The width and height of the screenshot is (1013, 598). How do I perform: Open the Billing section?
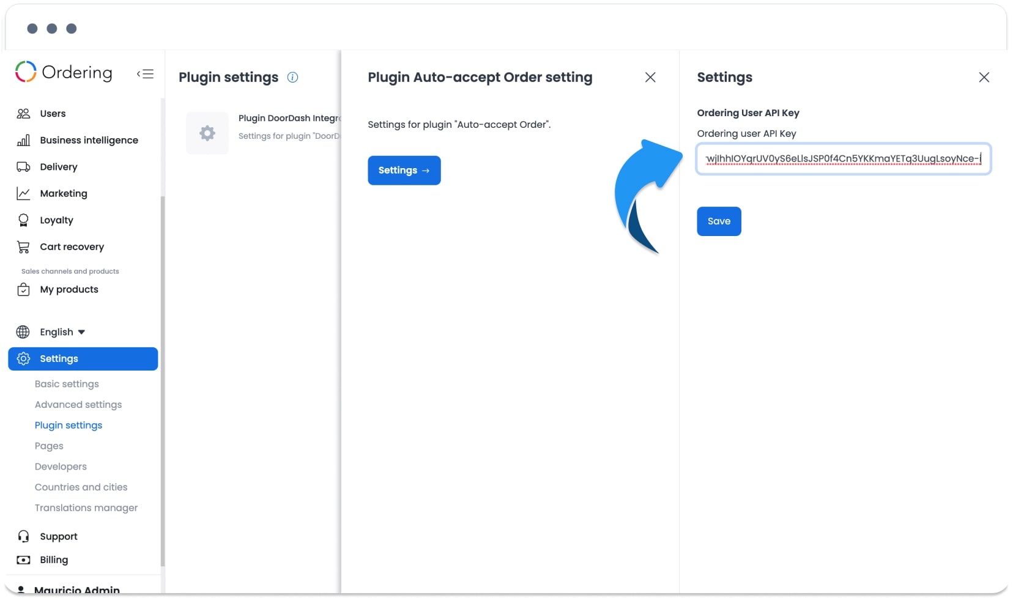pos(54,560)
